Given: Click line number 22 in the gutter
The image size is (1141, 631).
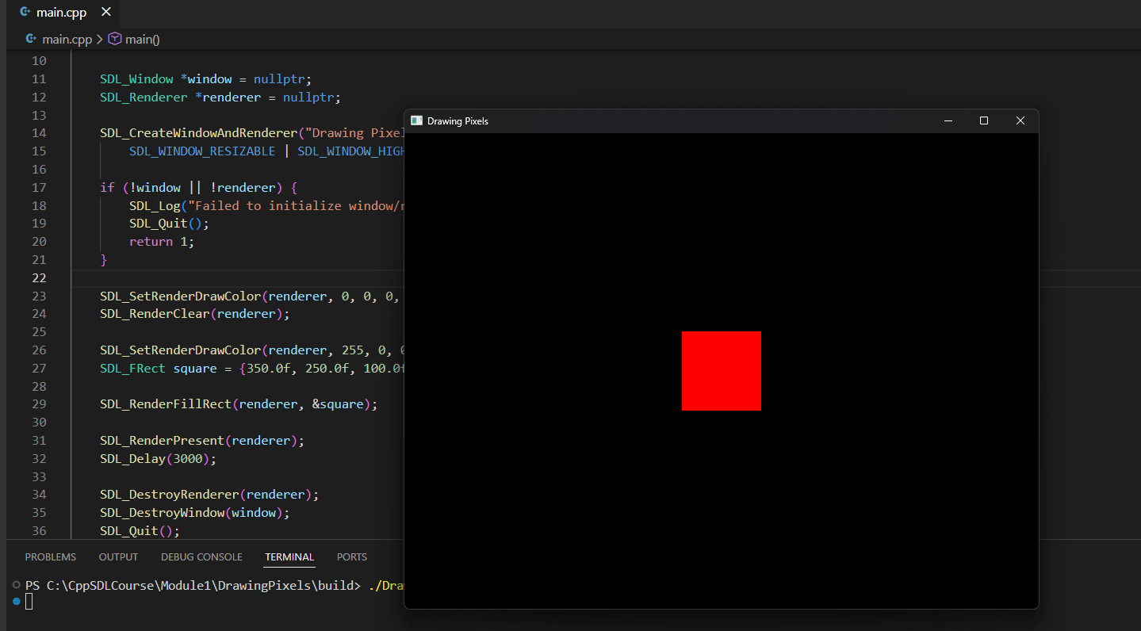Looking at the screenshot, I should [x=39, y=278].
